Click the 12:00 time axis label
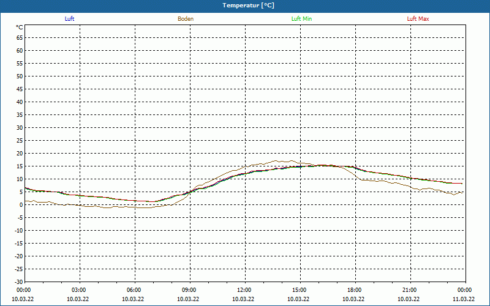 (244, 290)
